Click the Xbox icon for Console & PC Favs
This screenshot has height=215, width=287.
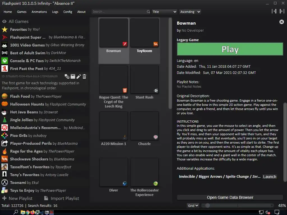[x=4, y=61]
